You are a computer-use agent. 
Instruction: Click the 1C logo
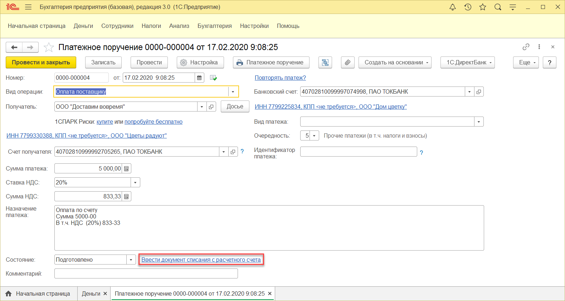[13, 7]
